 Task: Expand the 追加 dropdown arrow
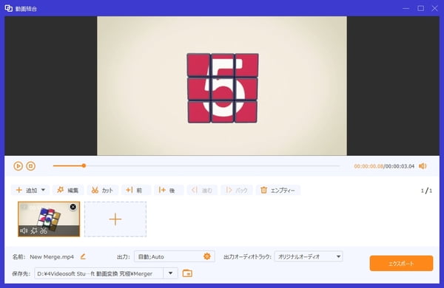point(43,190)
